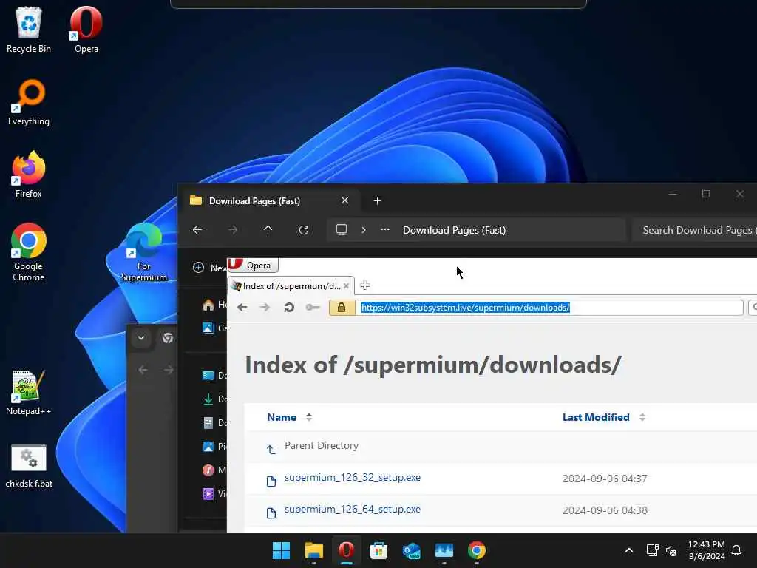Click the date 2024-09-06 04:38

click(605, 510)
